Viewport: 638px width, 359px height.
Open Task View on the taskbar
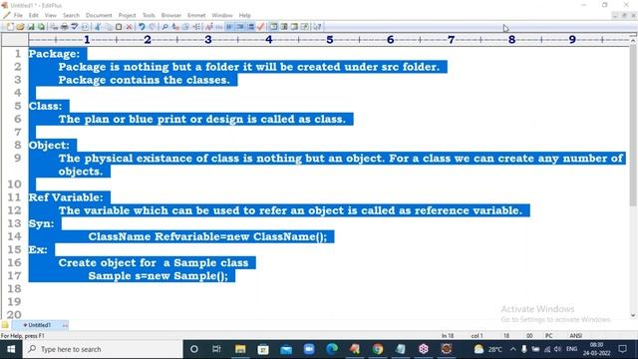(216, 349)
